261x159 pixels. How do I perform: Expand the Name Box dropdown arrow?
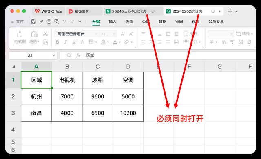coord(53,55)
